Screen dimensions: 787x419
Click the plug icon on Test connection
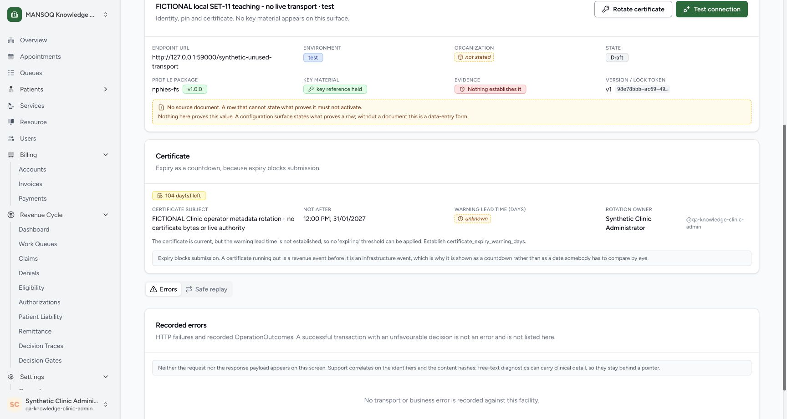[x=686, y=9]
